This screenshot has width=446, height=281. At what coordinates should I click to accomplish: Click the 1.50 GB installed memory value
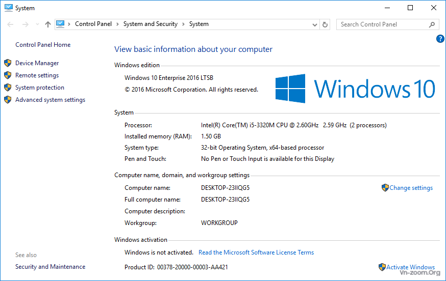click(211, 136)
